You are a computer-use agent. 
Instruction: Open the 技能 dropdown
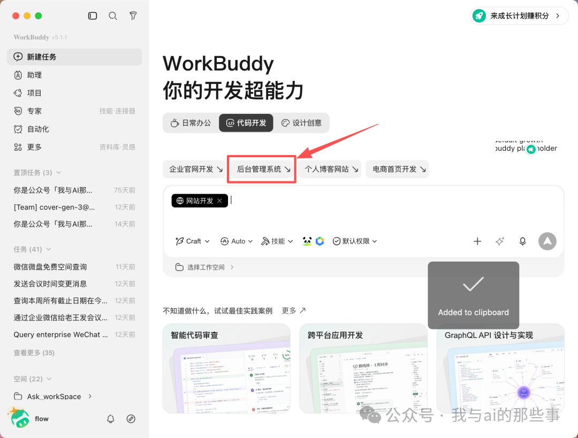click(x=277, y=241)
